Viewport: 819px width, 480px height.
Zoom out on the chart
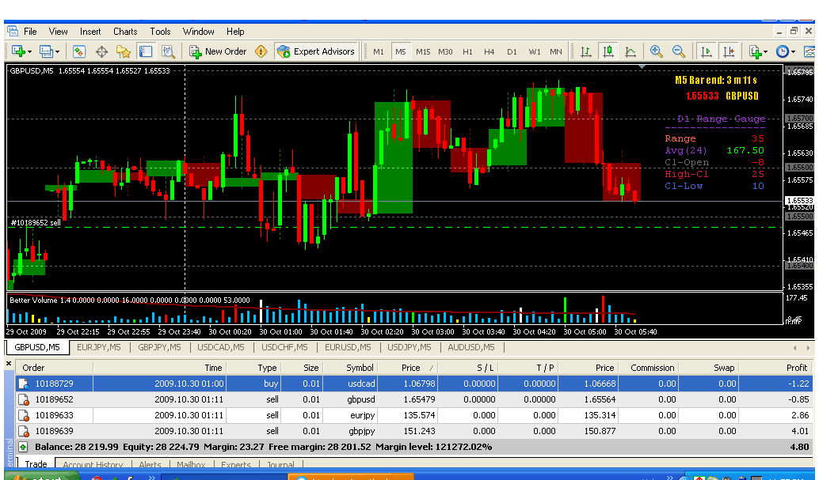coord(679,51)
